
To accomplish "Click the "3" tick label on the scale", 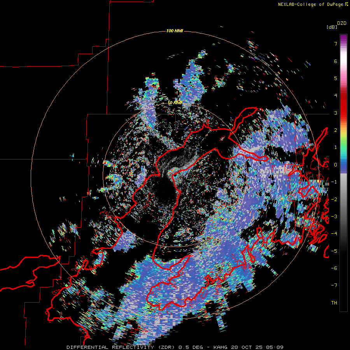I will click(336, 113).
